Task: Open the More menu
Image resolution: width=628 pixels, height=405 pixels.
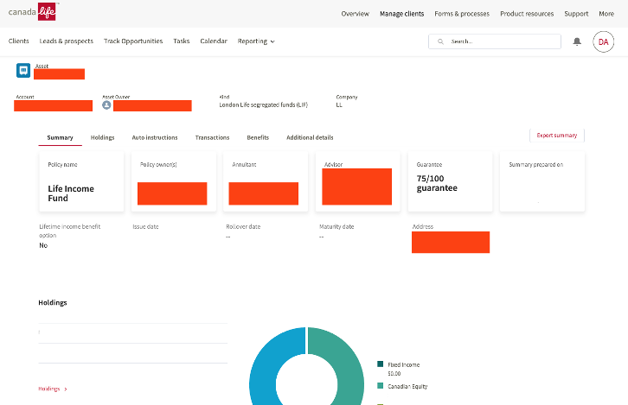Action: [606, 14]
